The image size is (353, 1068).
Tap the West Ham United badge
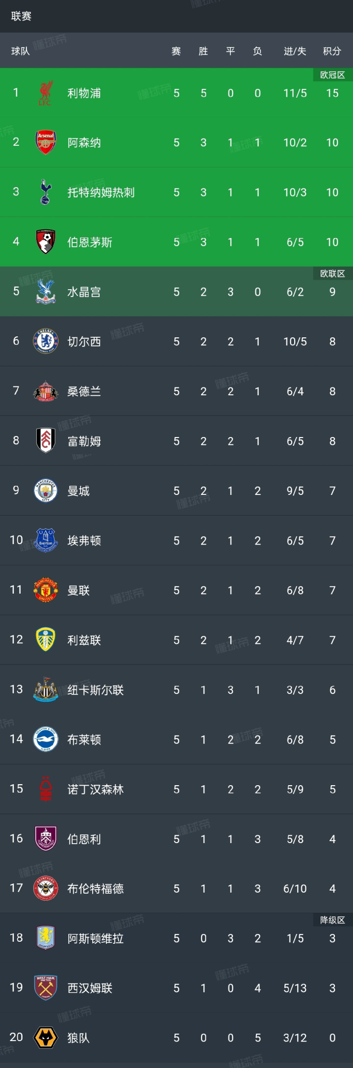tap(46, 987)
